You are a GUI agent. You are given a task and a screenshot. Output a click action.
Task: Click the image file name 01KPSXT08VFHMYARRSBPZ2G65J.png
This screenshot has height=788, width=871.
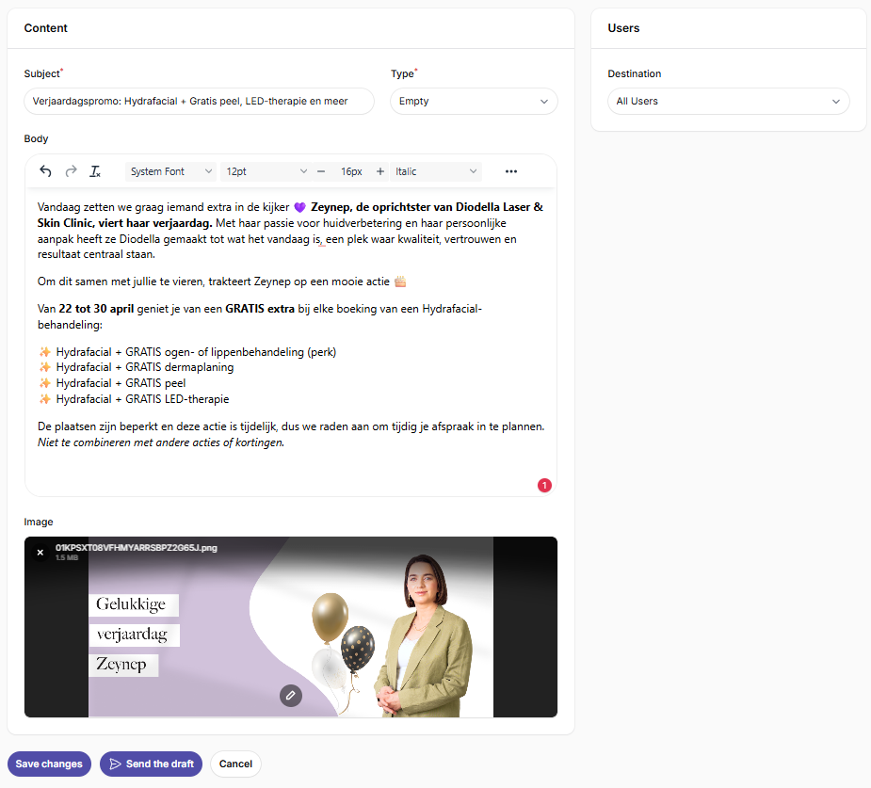click(137, 548)
